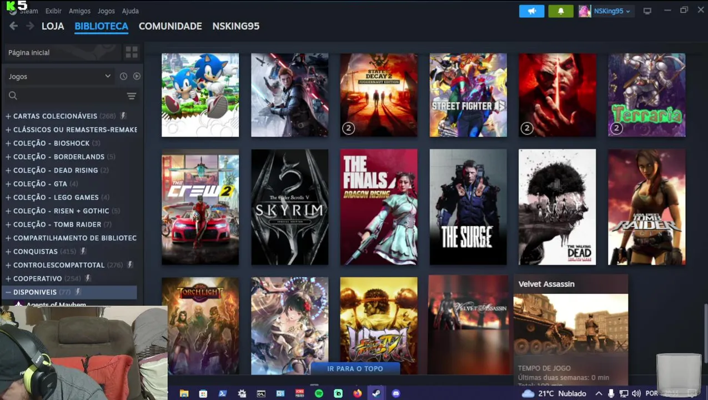Select The Surge game cover

point(468,207)
